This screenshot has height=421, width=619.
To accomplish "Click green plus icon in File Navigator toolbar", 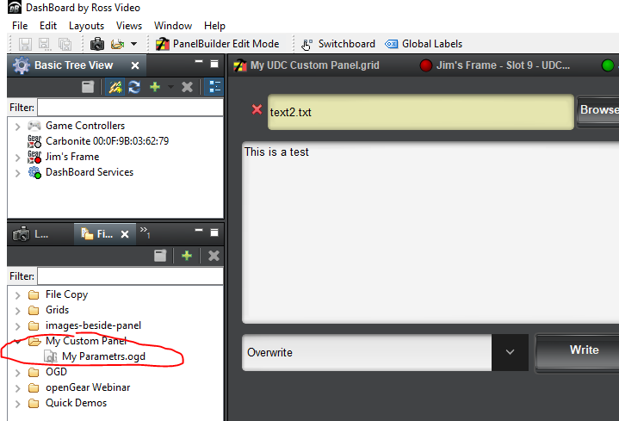I will [x=187, y=256].
